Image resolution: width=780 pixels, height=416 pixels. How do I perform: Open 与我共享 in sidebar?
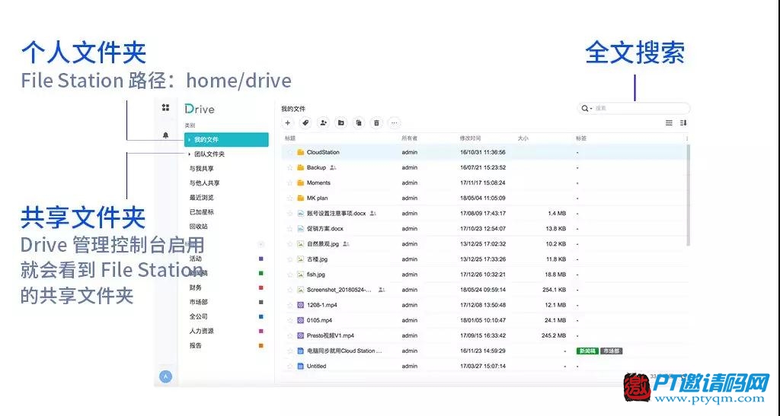(201, 169)
